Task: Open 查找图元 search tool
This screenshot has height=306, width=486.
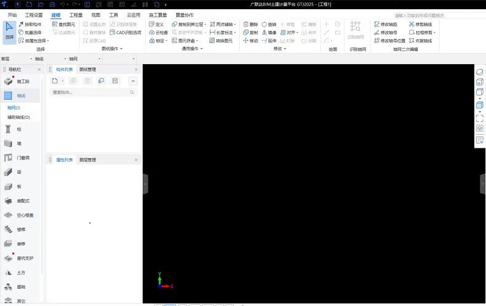Action: click(x=63, y=24)
